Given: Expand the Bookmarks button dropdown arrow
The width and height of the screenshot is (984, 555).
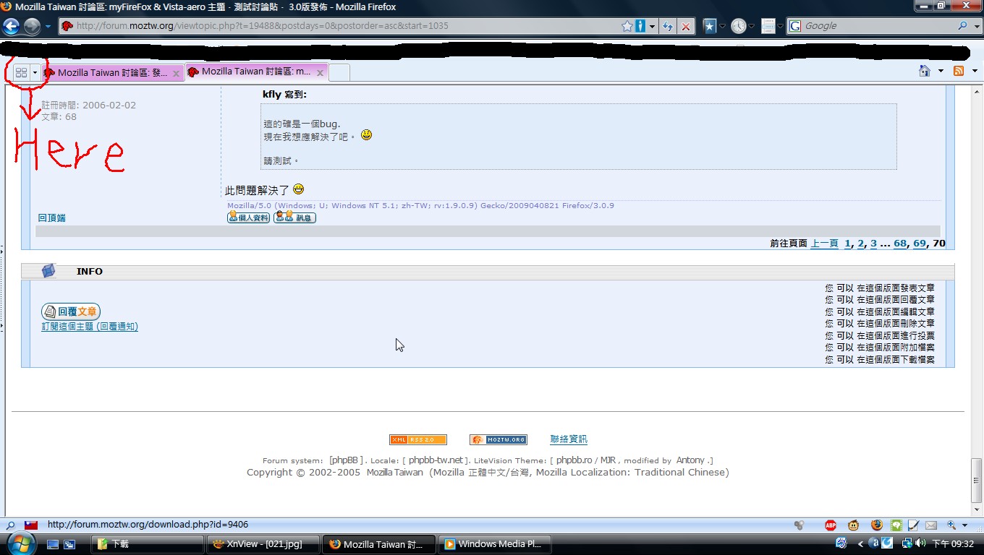Looking at the screenshot, I should pyautogui.click(x=722, y=26).
